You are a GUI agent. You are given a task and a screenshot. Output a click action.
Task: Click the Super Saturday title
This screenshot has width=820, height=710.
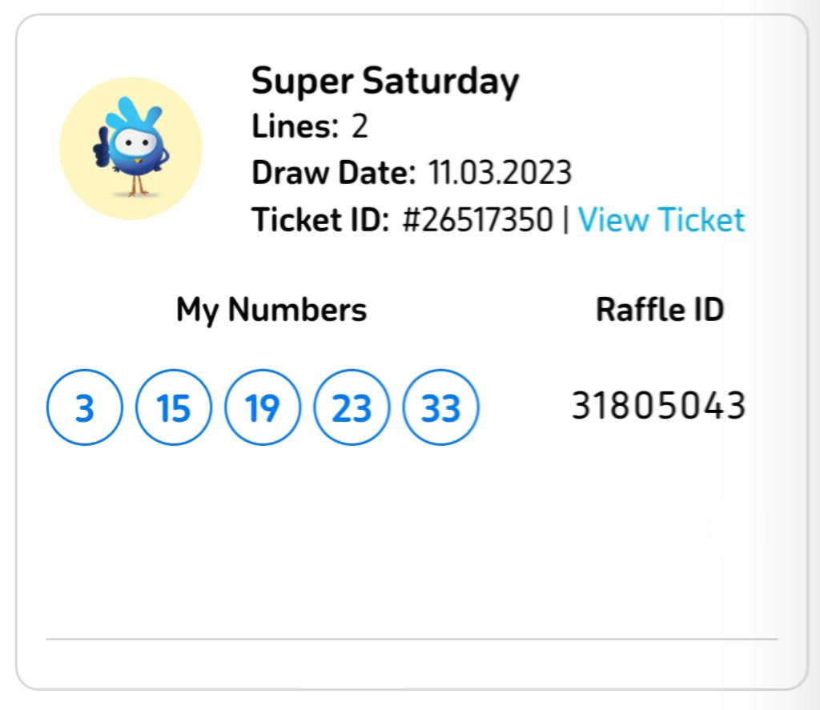click(385, 81)
